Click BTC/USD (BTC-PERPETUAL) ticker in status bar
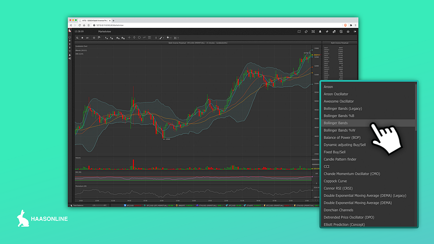Viewport: 434px width, 244px height. [x=159, y=205]
